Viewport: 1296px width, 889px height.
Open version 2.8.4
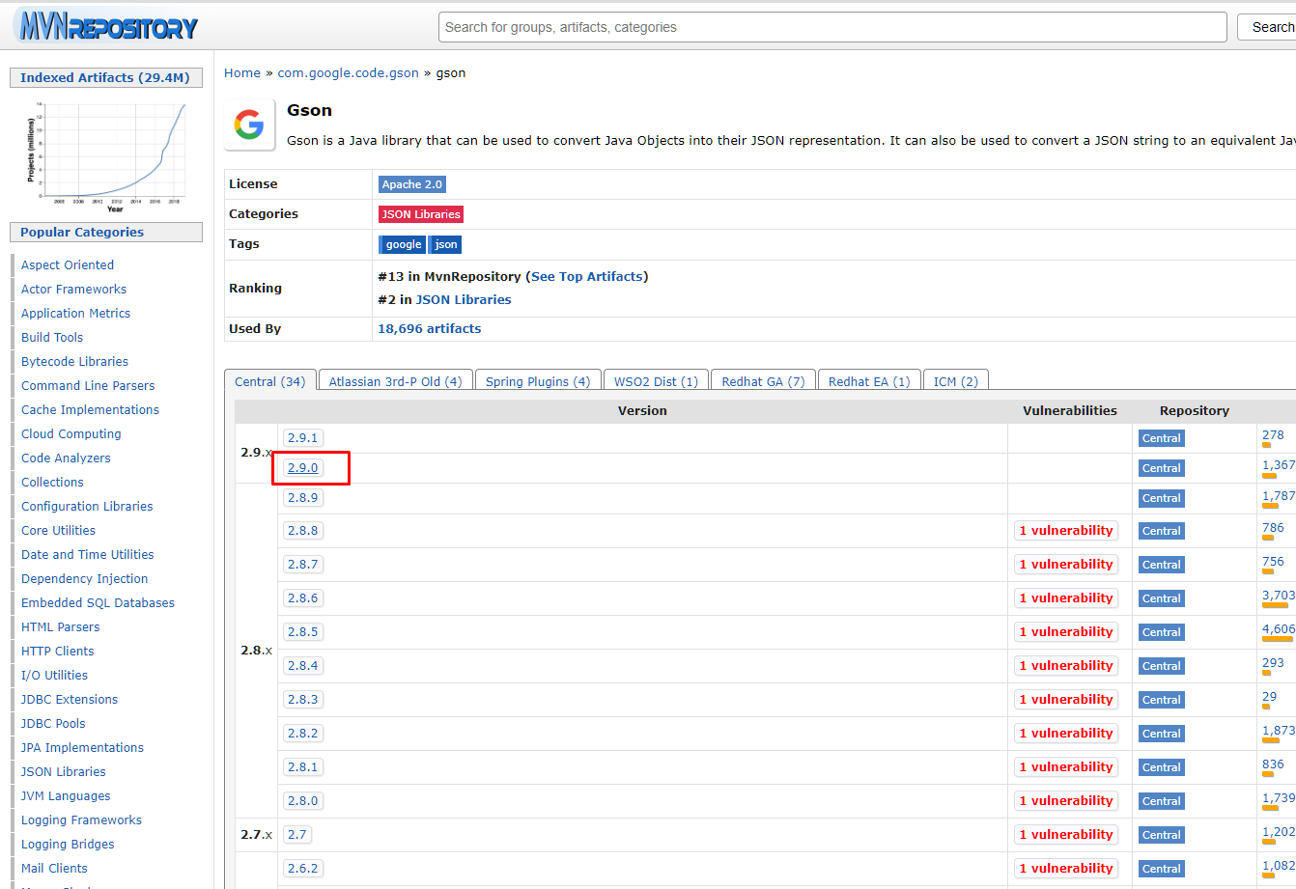pos(302,666)
